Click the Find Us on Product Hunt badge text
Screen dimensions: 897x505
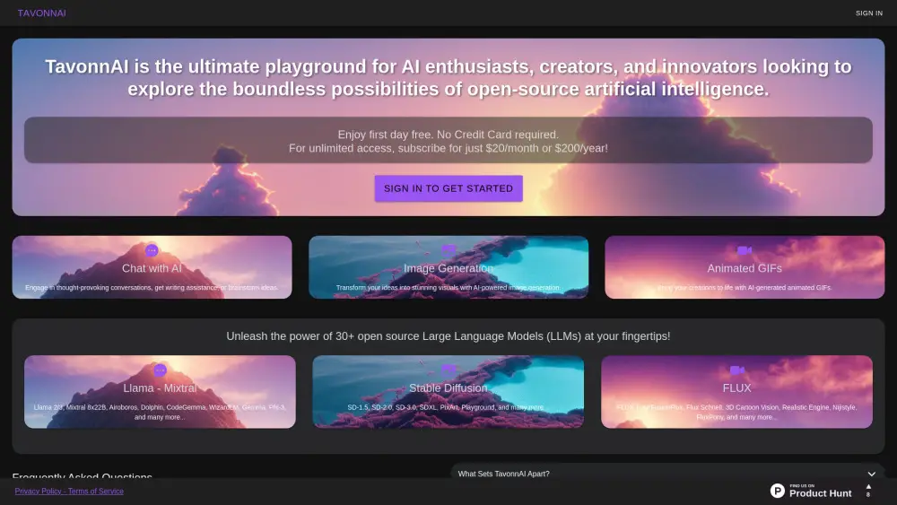pyautogui.click(x=820, y=492)
